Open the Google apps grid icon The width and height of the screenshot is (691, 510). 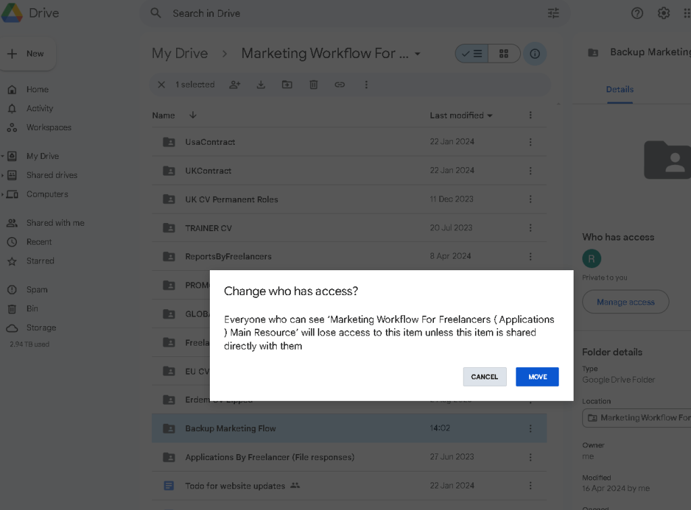(686, 13)
